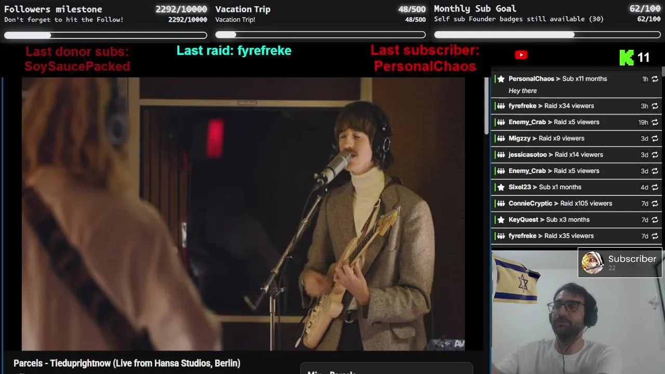Click the jessicasotoo username in the feed
The height and width of the screenshot is (374, 665).
tap(528, 155)
